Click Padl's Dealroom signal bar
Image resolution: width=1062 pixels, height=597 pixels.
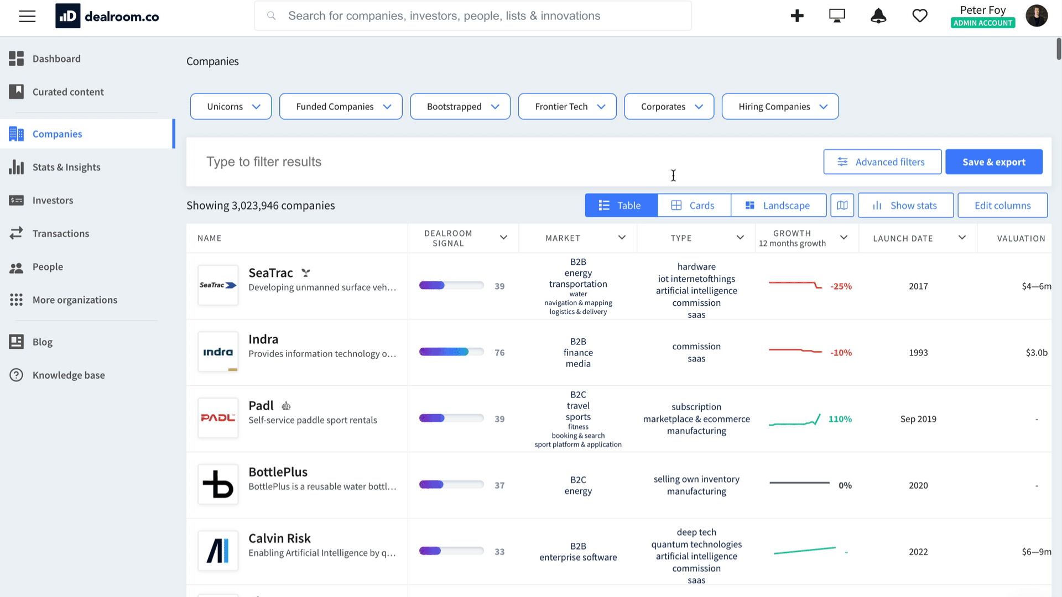coord(451,418)
